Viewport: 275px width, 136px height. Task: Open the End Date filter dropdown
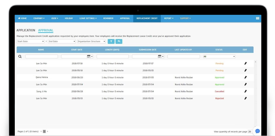(x=62, y=41)
